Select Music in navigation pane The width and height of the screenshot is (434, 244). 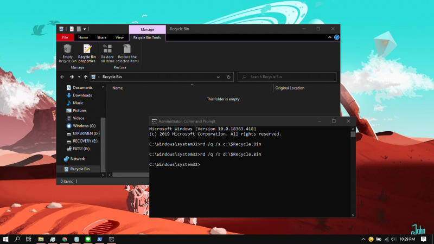(75, 103)
